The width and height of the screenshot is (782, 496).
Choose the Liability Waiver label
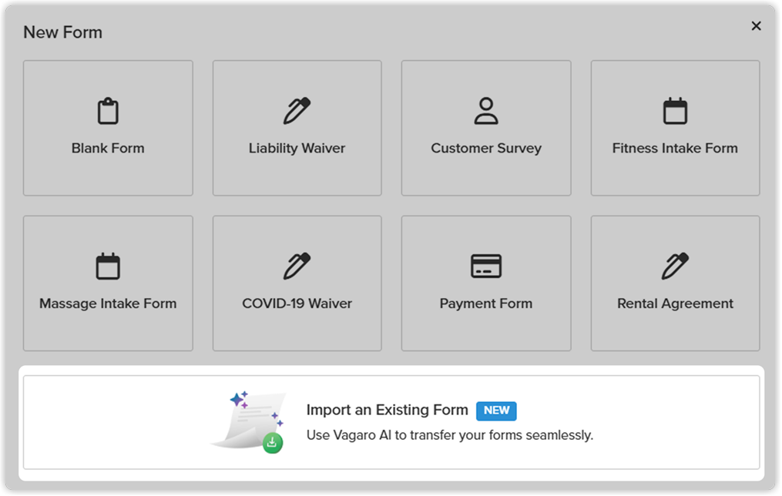pos(297,148)
